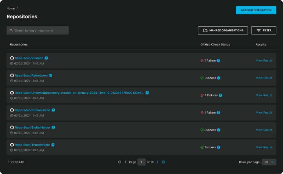Click the search by org or repo field
This screenshot has width=283, height=174.
(x=38, y=30)
